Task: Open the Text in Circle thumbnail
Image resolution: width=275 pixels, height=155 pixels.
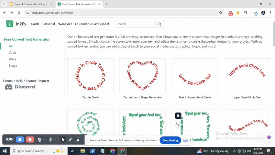Action: [90, 76]
